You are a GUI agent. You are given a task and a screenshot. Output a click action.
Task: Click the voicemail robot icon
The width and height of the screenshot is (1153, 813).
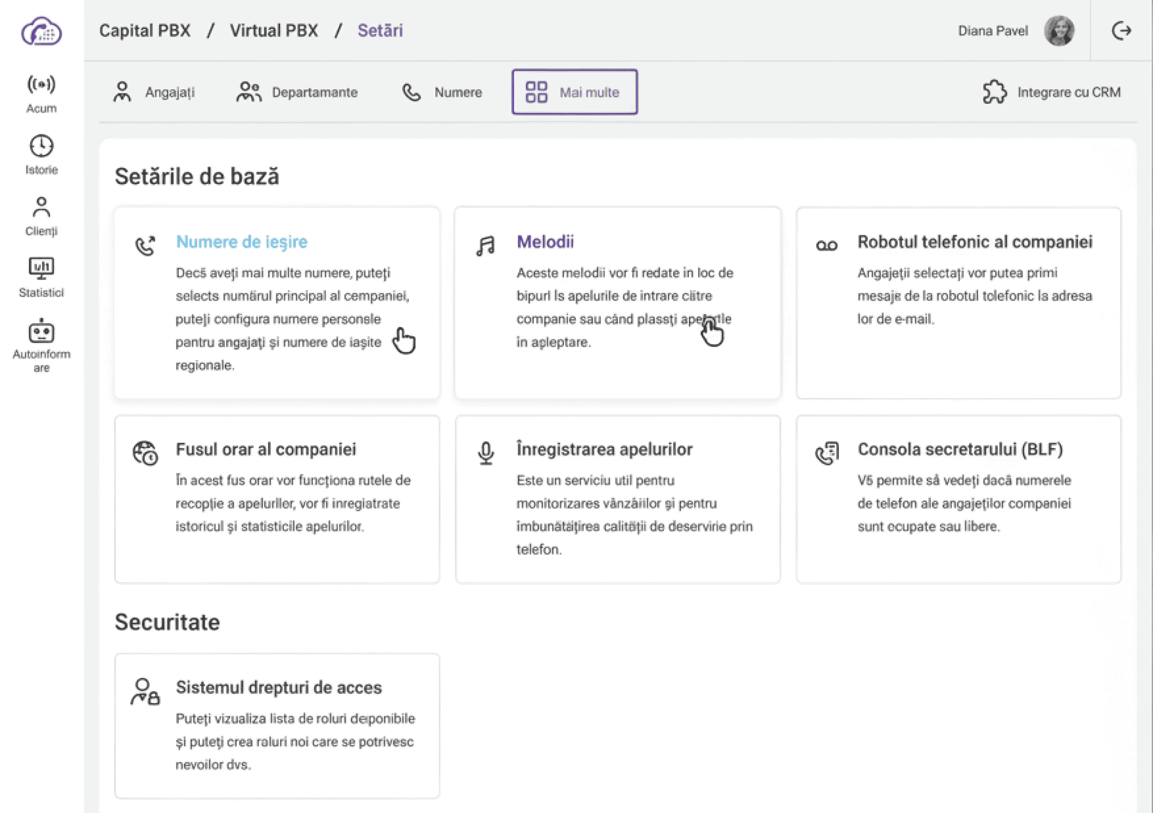pyautogui.click(x=827, y=245)
